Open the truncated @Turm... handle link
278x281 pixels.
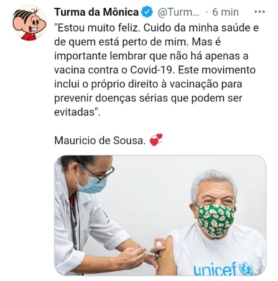(x=179, y=12)
